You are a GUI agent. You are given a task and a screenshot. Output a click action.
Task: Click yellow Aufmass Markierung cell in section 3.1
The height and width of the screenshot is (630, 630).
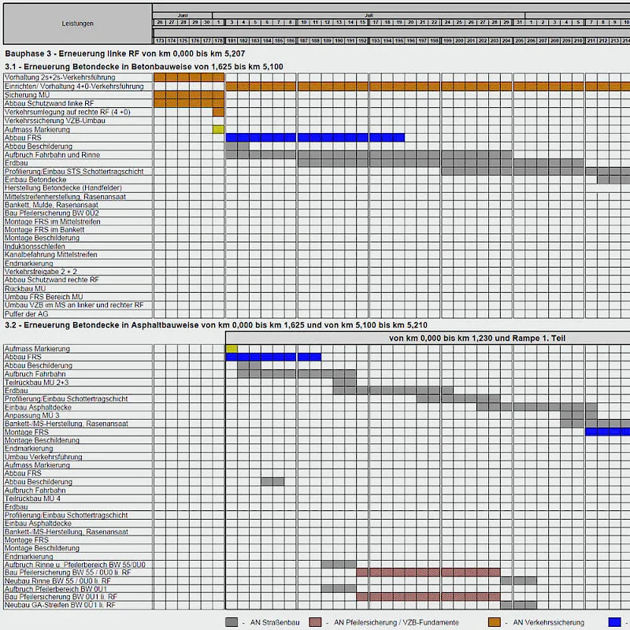coord(219,129)
